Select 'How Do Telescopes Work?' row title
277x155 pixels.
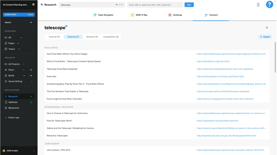coord(59,121)
